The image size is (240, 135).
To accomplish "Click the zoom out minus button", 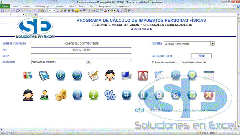I will click(x=218, y=133).
